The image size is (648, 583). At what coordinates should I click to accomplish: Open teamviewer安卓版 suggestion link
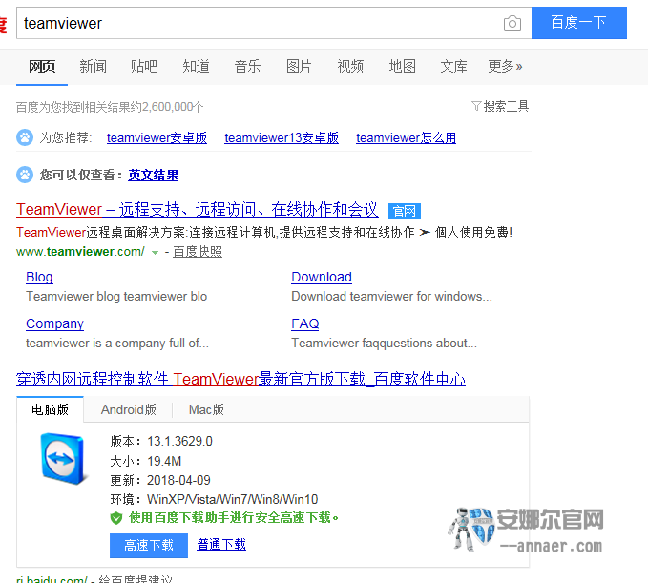point(157,138)
